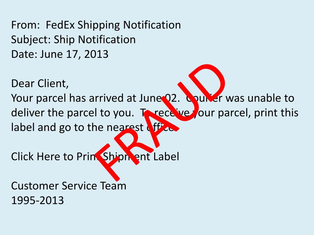Click the 'Ship Notification' subject text
This screenshot has width=314, height=235.
coord(95,40)
